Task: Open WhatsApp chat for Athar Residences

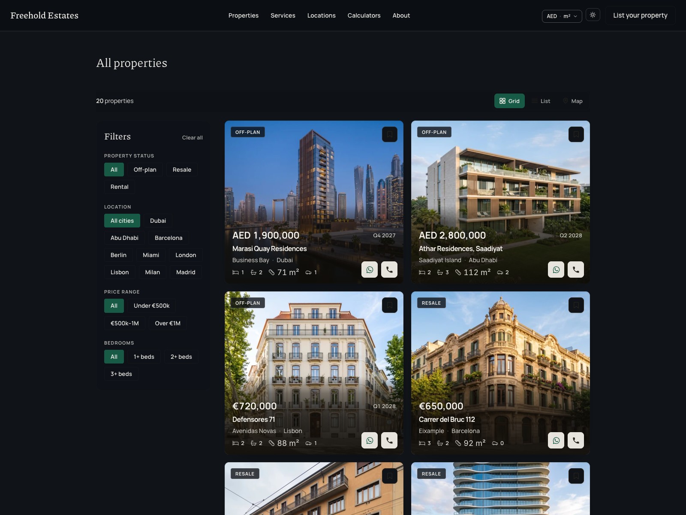Action: click(x=556, y=270)
